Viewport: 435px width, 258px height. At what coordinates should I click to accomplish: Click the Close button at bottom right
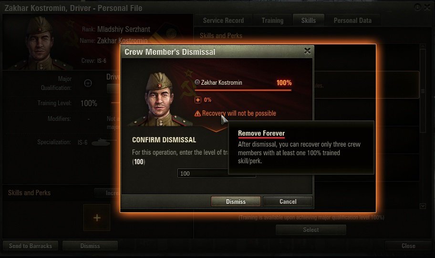[x=408, y=246]
